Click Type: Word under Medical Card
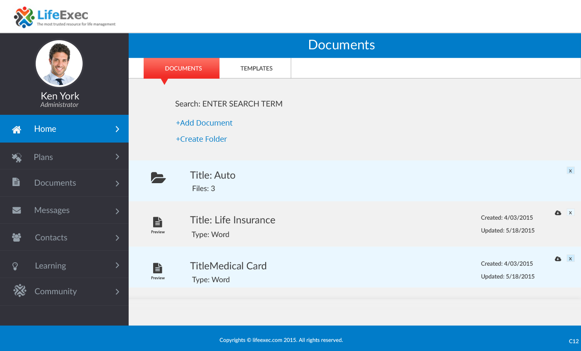 tap(211, 280)
